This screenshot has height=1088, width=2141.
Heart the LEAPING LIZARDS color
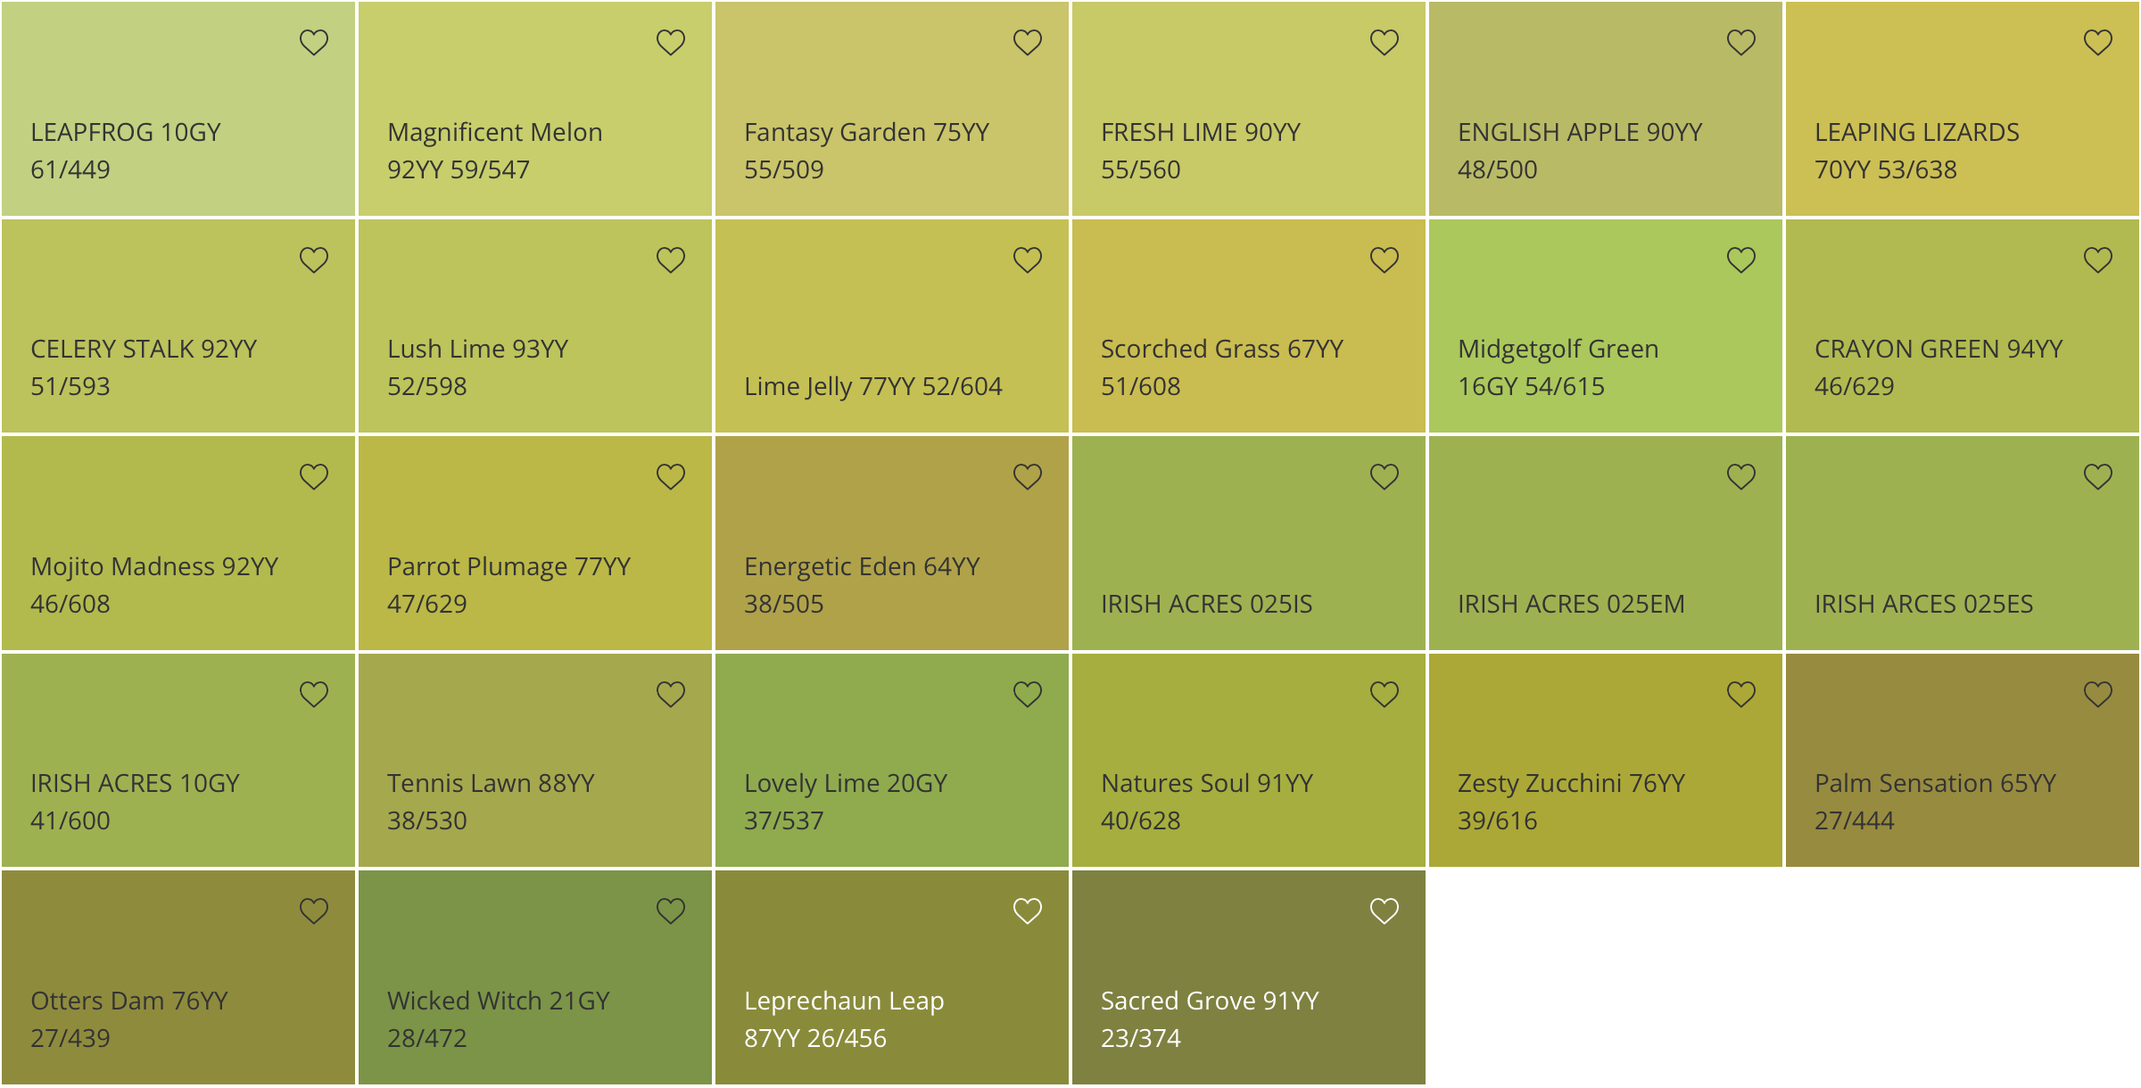point(2098,43)
